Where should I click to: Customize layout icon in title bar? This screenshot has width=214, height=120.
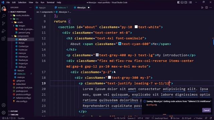pyautogui.click(x=191, y=2)
